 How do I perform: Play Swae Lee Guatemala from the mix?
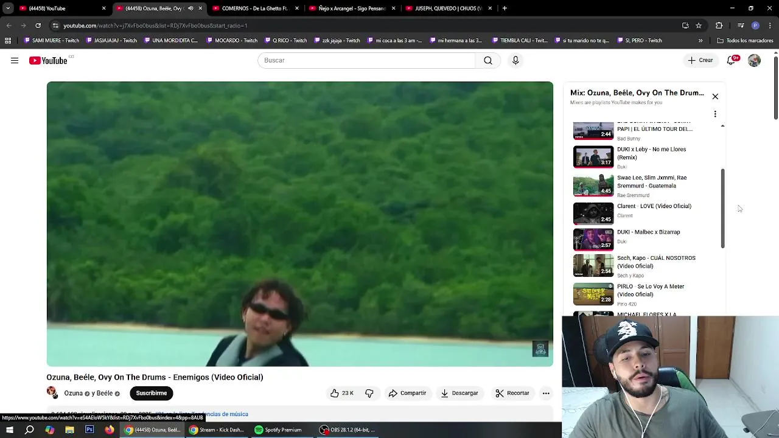(648, 186)
